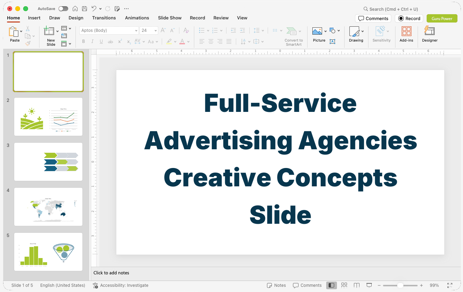Click the Increase Indent icon

coord(242,30)
